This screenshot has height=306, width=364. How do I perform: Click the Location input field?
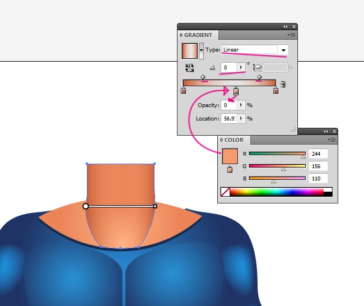coord(229,119)
